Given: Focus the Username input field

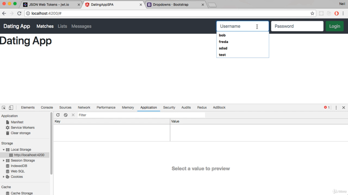Looking at the screenshot, I should coord(243,26).
